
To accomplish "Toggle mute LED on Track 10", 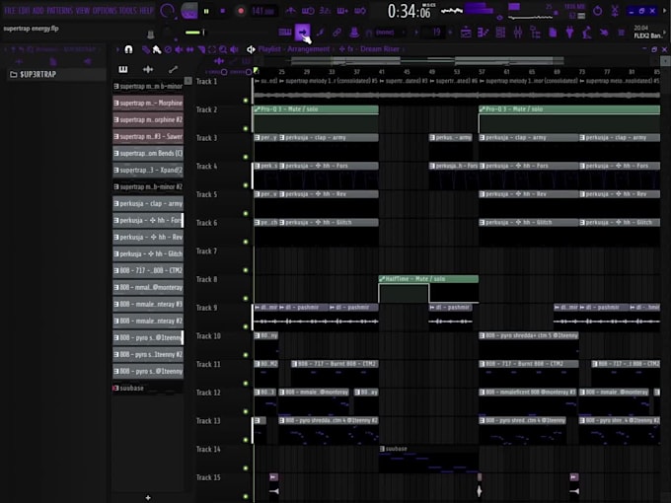I will coord(246,355).
